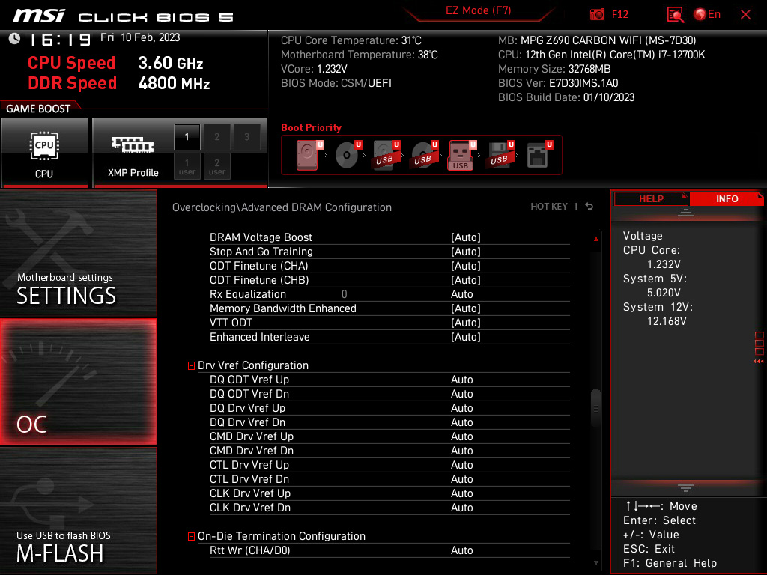Close BIOS with the X icon
The width and height of the screenshot is (767, 575).
point(745,15)
